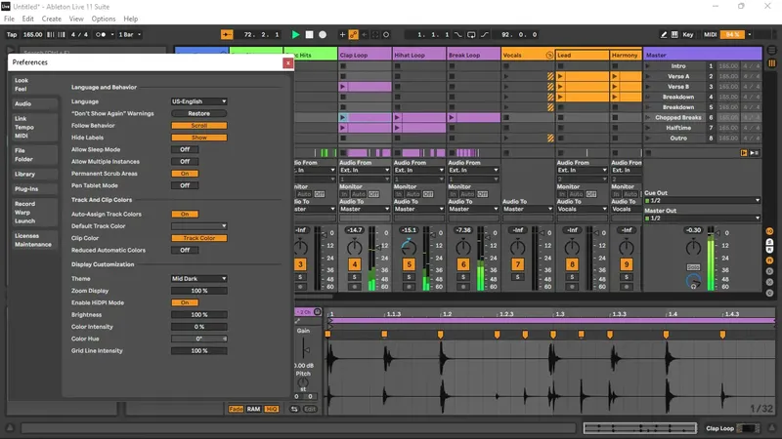
Task: Click the Stop button in transport
Action: click(308, 34)
